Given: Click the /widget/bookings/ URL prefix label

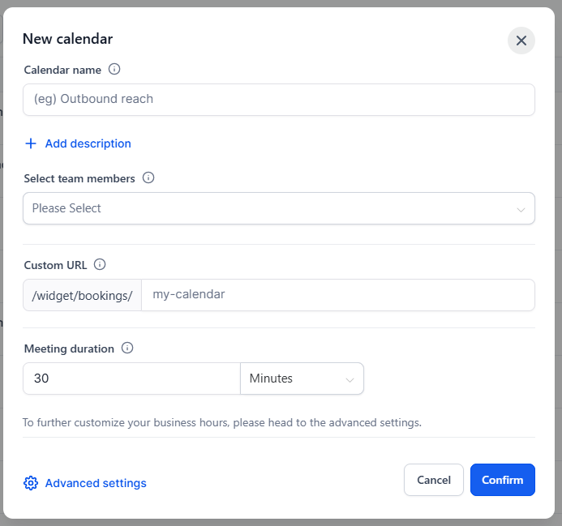Looking at the screenshot, I should click(82, 295).
